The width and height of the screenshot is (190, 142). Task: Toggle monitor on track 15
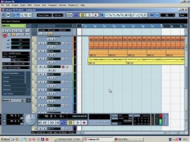[x=67, y=74]
